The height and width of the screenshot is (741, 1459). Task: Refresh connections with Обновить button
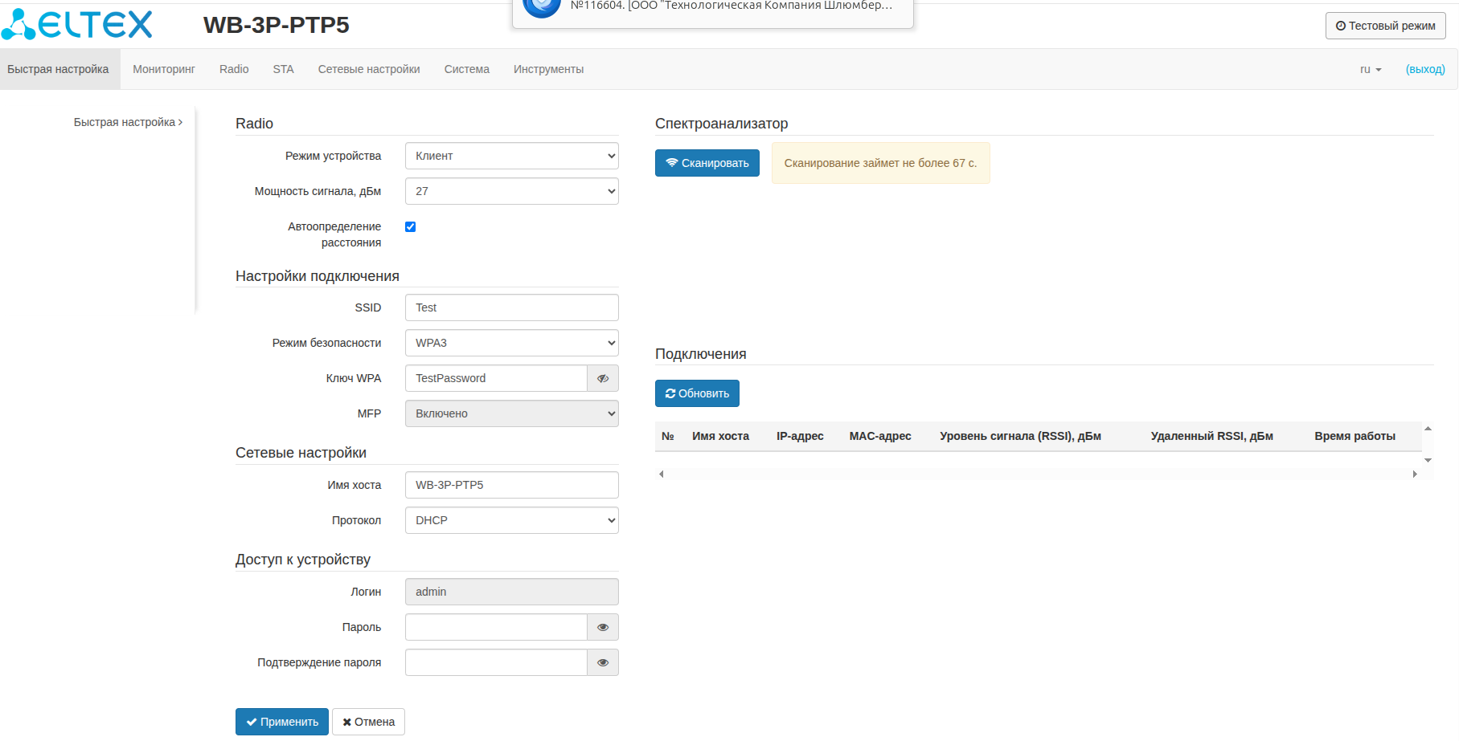(x=697, y=393)
